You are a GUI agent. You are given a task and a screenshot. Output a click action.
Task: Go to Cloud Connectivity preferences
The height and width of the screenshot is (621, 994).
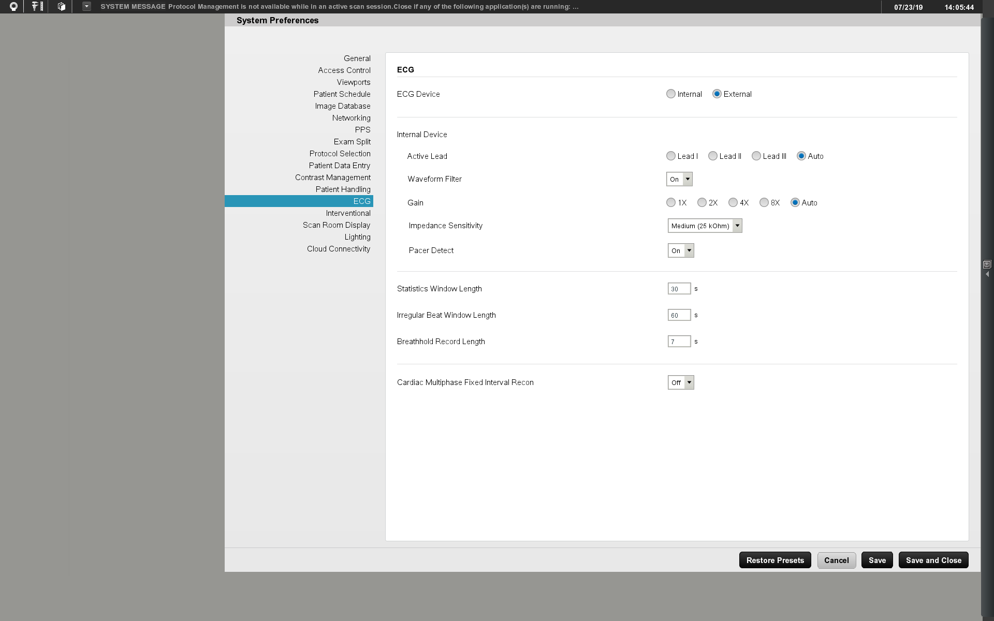(339, 249)
